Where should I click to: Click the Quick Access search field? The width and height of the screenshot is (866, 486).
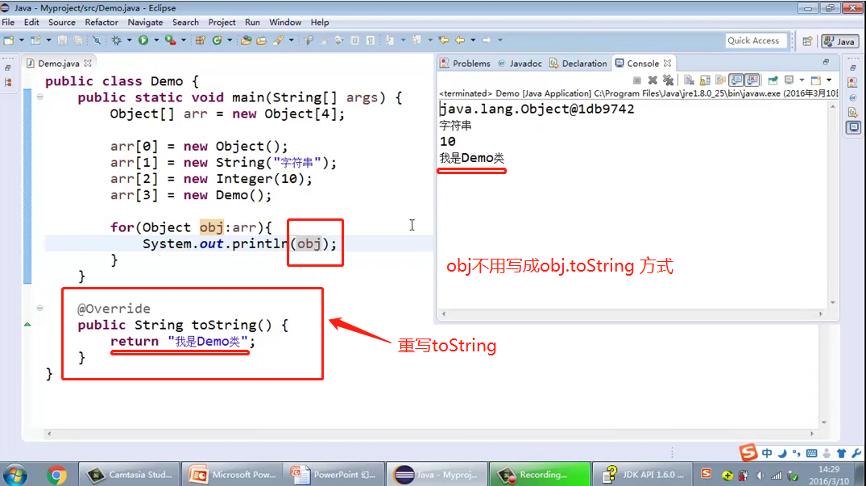(x=756, y=41)
